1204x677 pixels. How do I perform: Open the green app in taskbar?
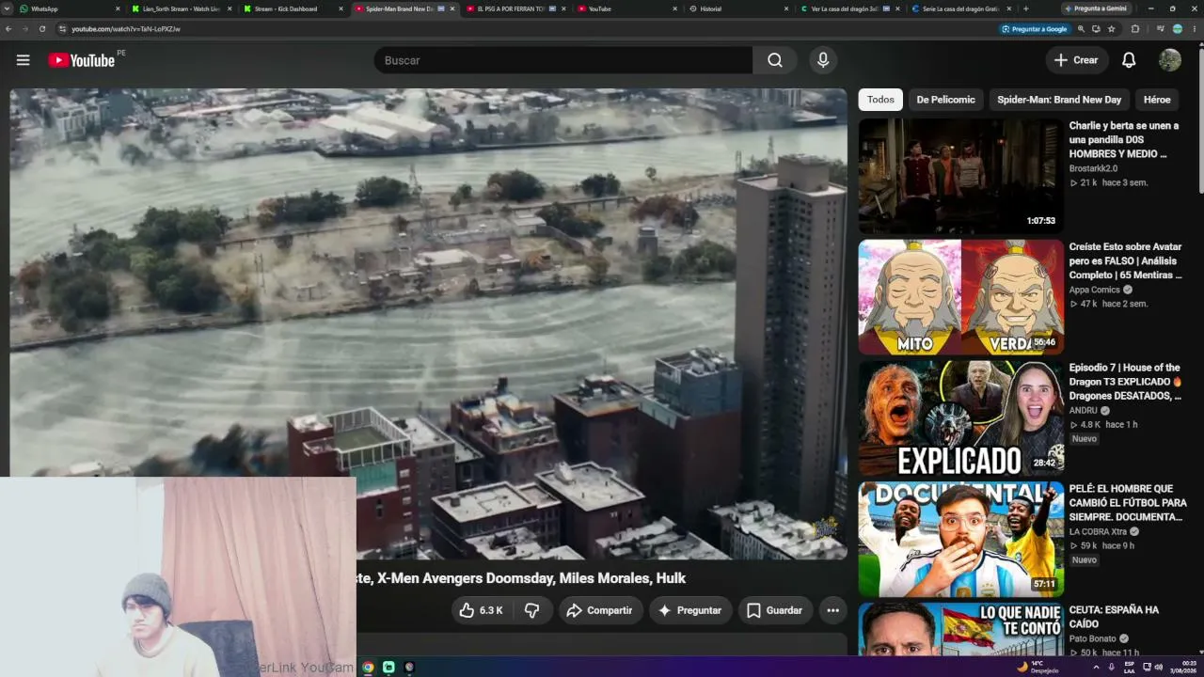pos(388,668)
